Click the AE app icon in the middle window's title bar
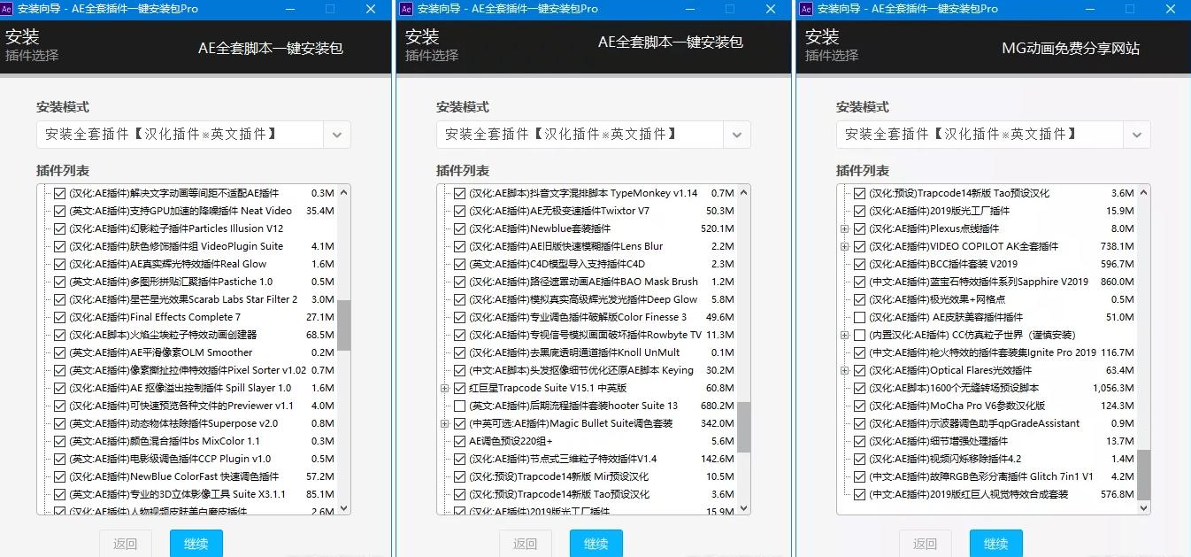Screen dimensions: 1191x557 pyautogui.click(x=407, y=9)
